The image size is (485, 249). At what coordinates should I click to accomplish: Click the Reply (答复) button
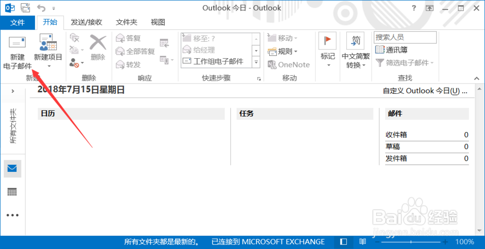(x=128, y=38)
